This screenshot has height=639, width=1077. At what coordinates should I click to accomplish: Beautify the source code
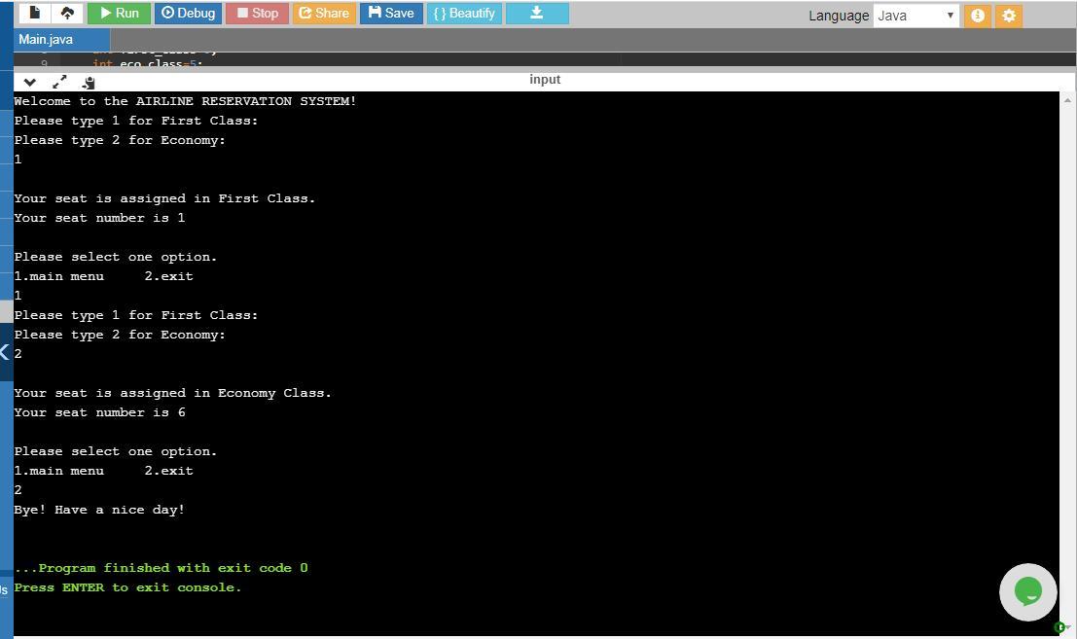[x=464, y=13]
